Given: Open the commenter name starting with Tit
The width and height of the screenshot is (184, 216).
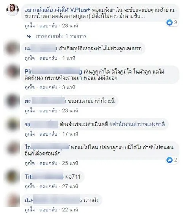Looking at the screenshot, I should 44,177.
